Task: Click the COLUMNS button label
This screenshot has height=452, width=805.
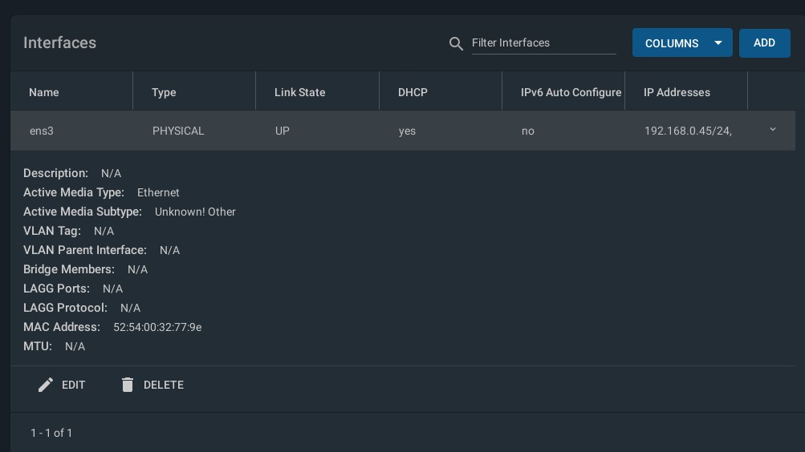Action: (672, 43)
